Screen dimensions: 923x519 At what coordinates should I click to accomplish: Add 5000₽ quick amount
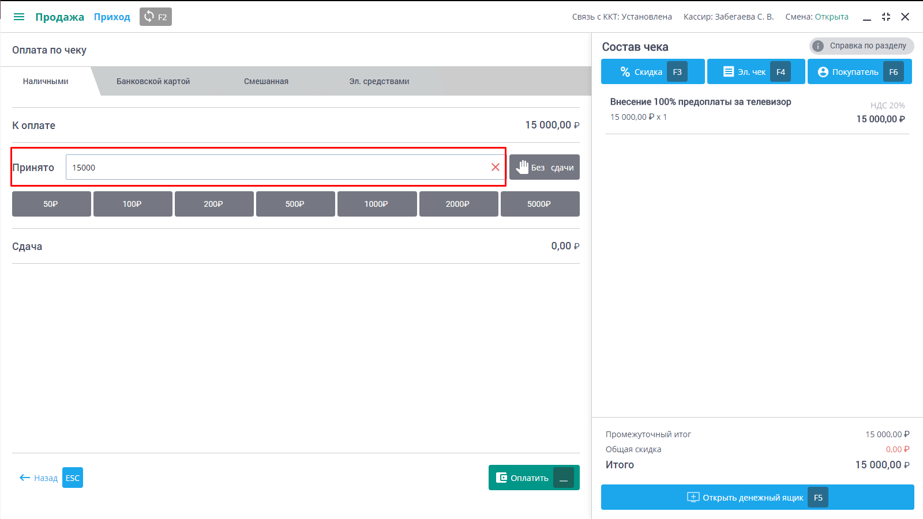(540, 204)
